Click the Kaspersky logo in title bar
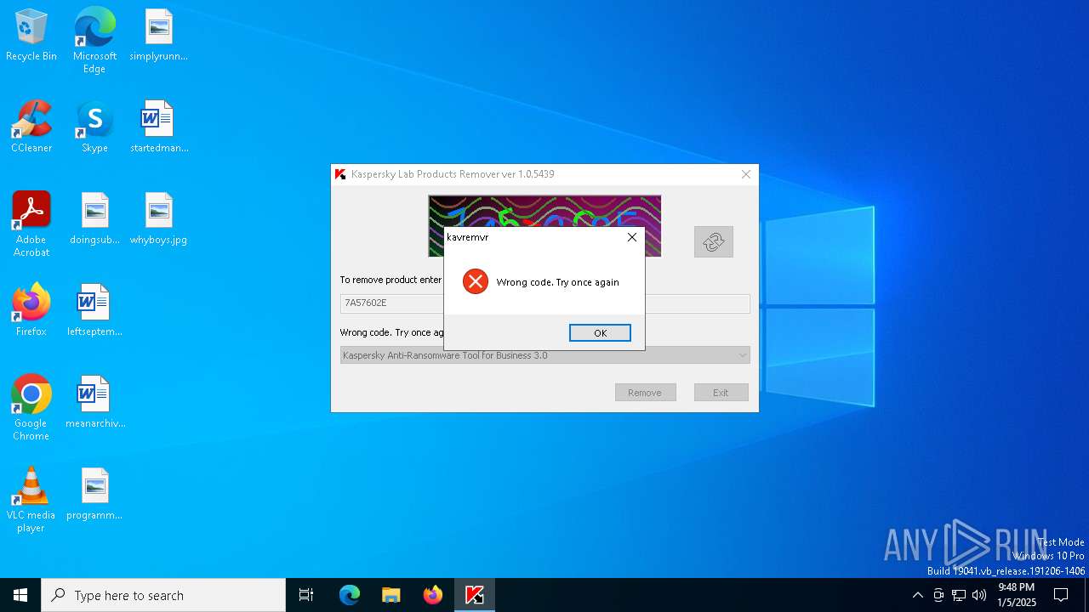 [x=340, y=174]
